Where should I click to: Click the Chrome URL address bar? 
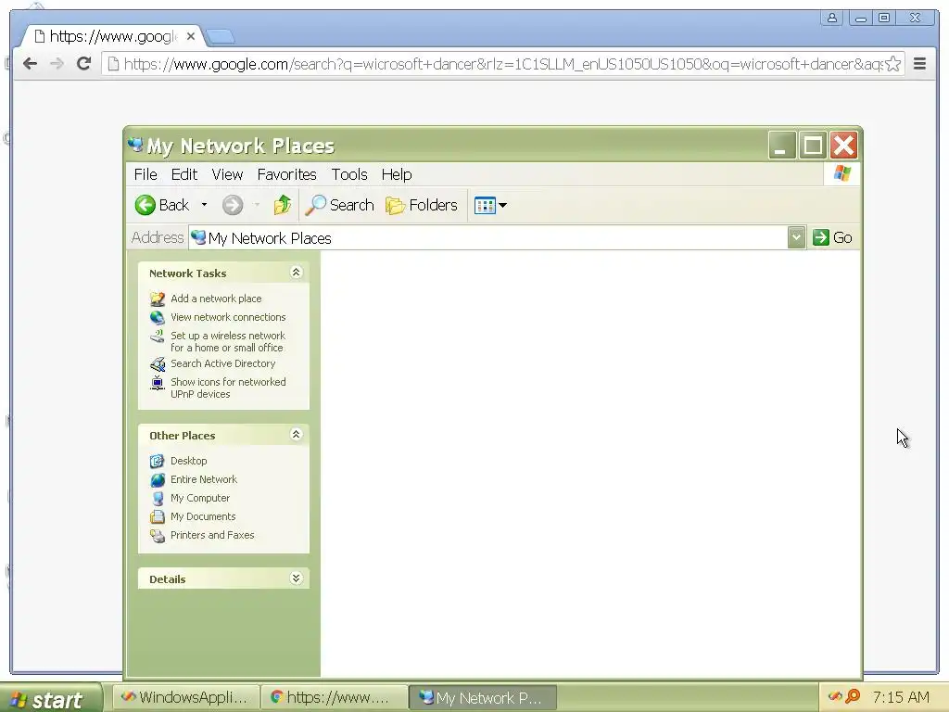[502, 64]
